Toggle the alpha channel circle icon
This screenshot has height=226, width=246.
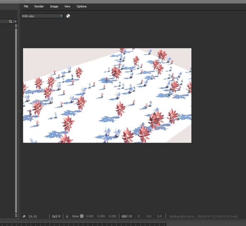(x=68, y=16)
